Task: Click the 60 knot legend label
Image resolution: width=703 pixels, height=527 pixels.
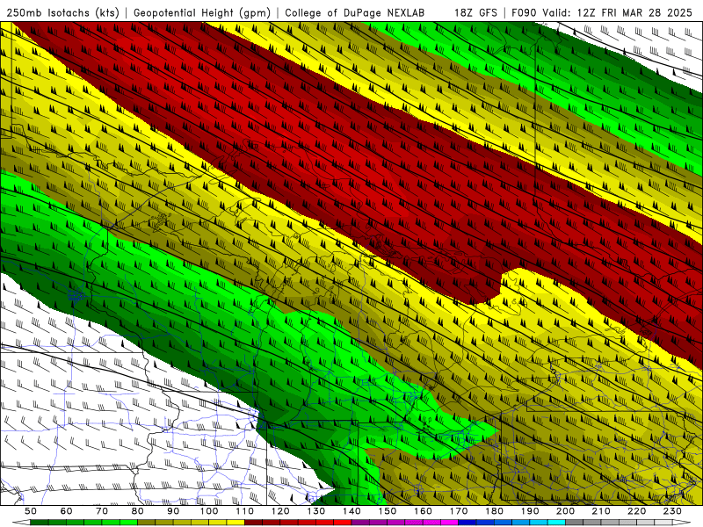Action: (x=67, y=511)
